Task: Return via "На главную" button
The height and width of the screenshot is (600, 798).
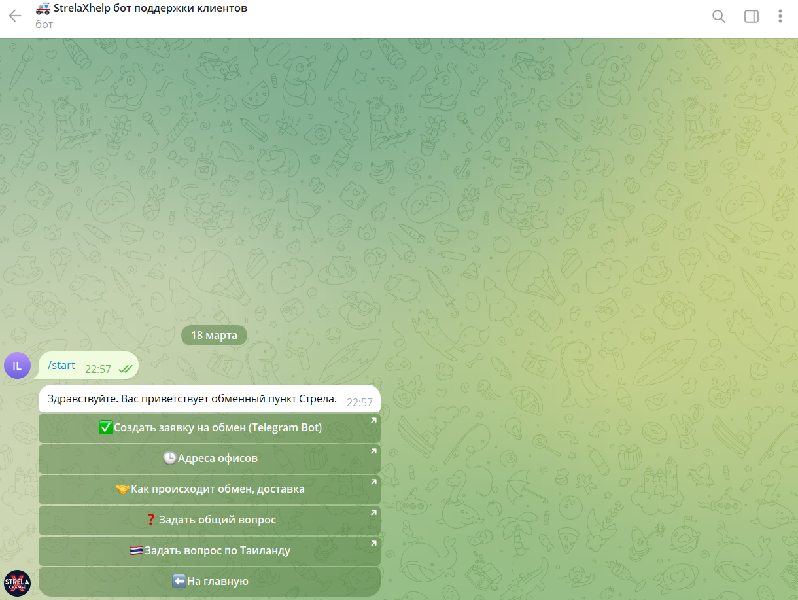Action: click(209, 581)
